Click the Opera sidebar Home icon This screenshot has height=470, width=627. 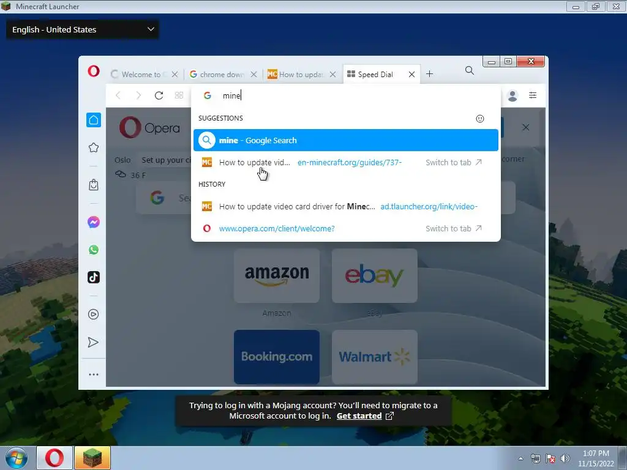94,120
